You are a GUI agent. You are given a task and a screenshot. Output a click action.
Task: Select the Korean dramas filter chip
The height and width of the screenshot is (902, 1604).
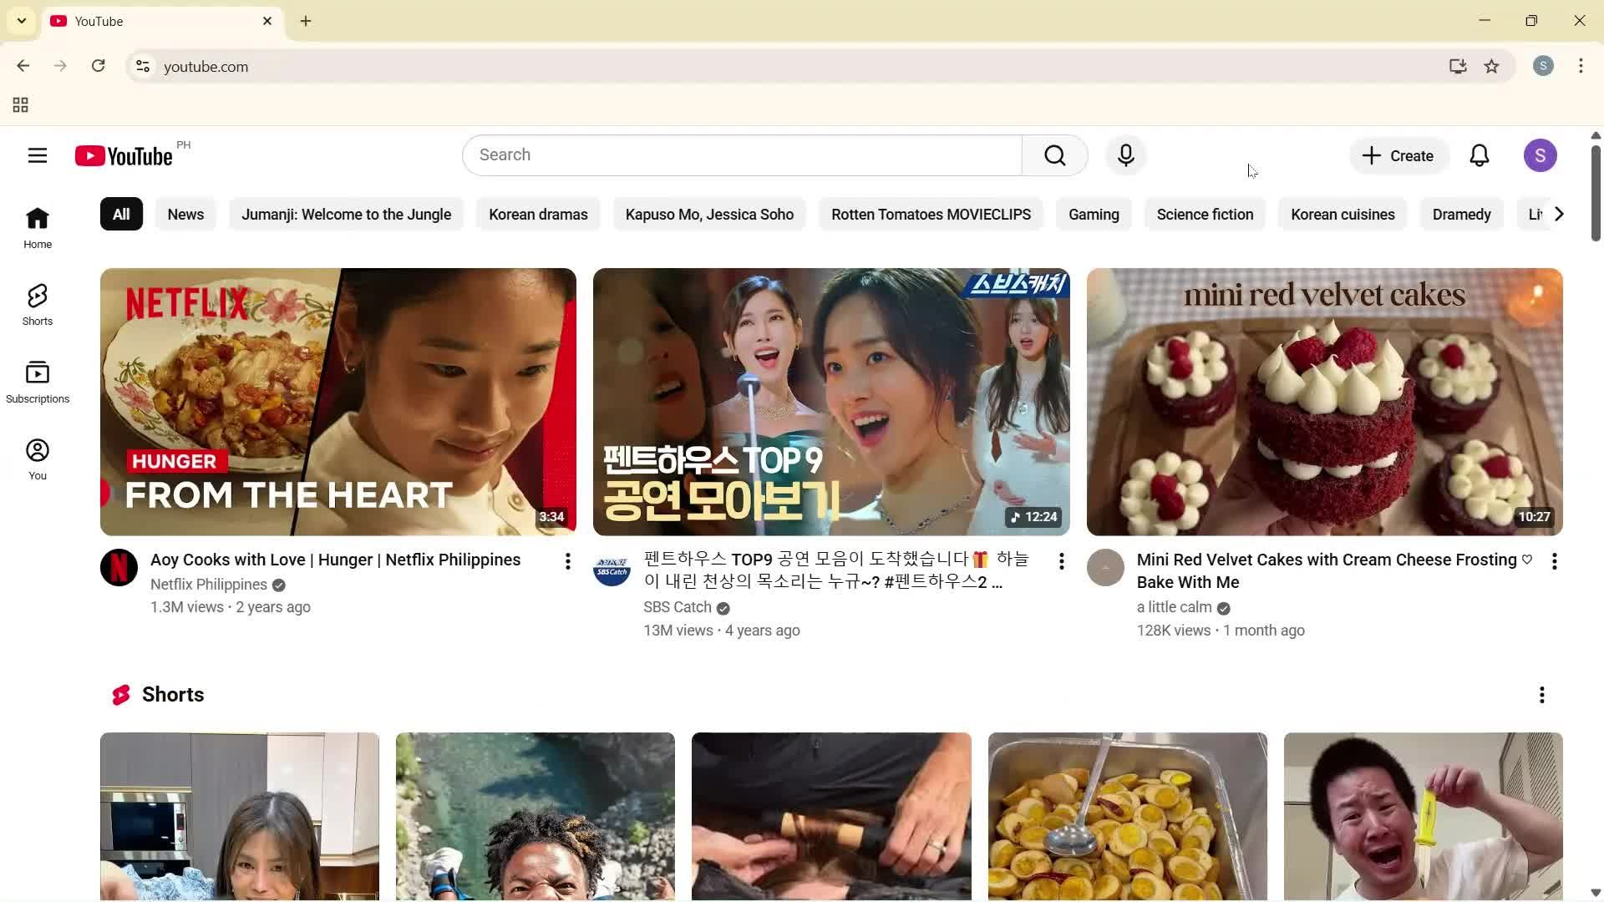[538, 214]
